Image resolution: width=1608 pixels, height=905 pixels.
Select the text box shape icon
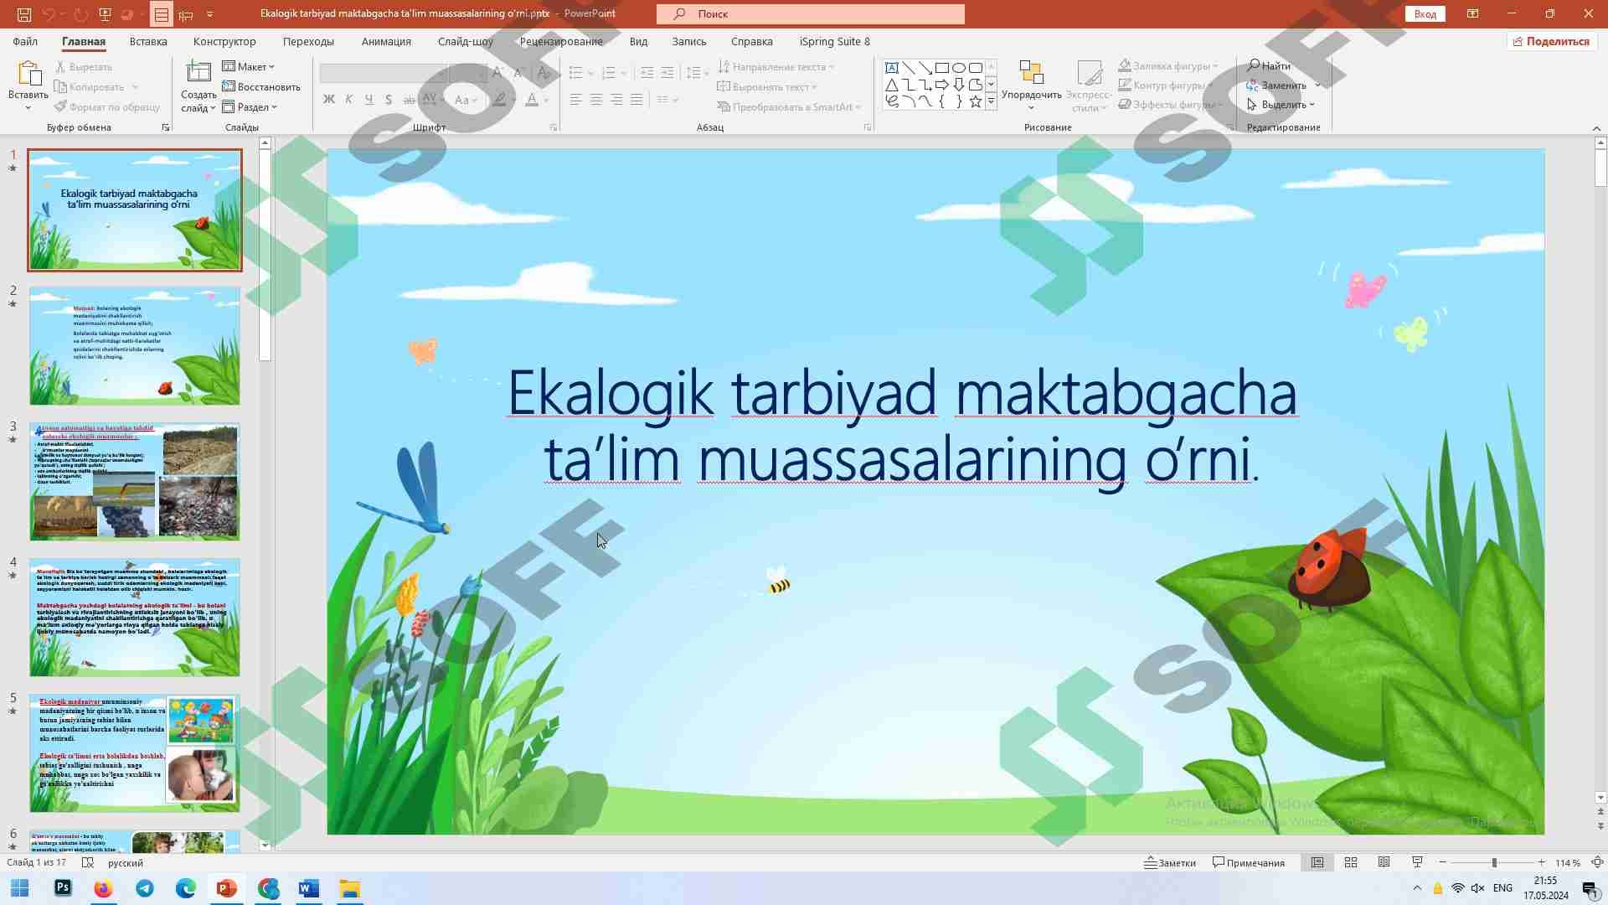coord(892,68)
